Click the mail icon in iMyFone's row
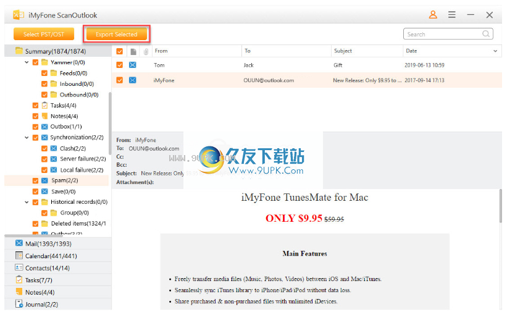 click(133, 80)
